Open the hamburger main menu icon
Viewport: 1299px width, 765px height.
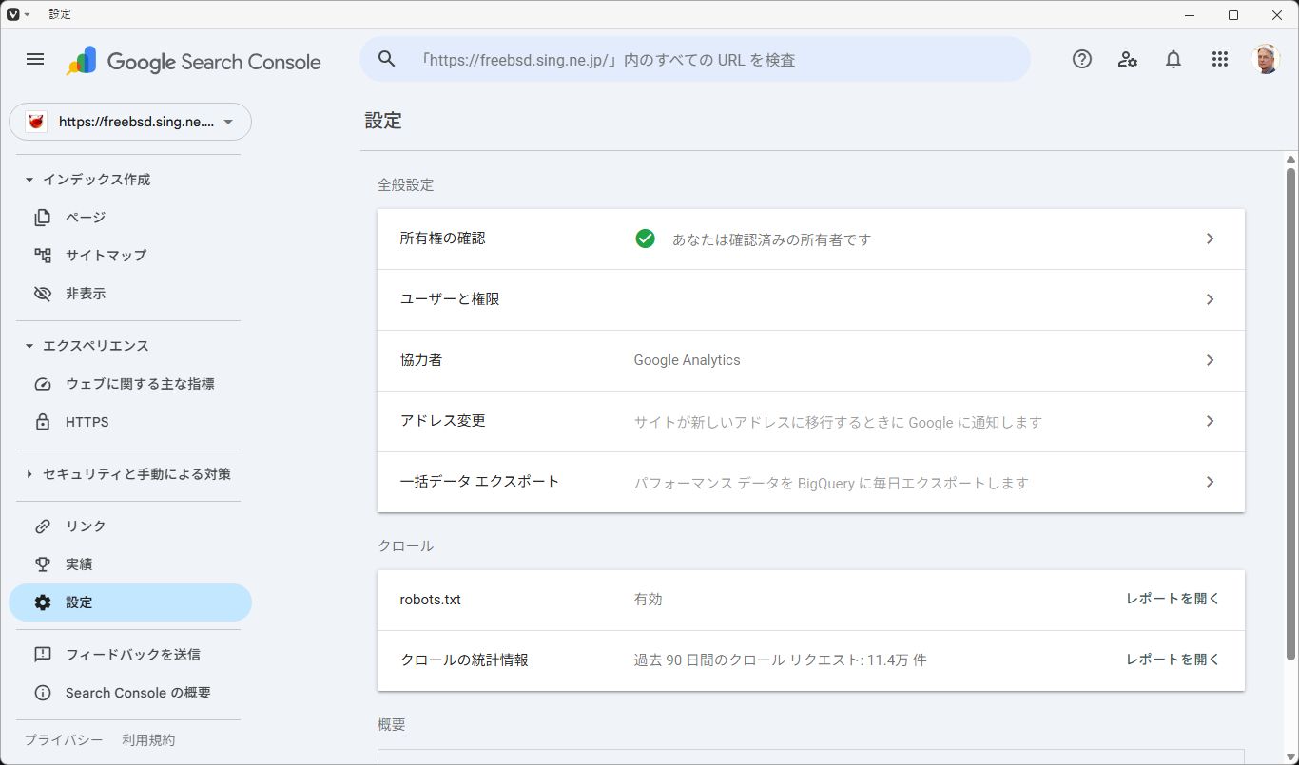pyautogui.click(x=35, y=59)
